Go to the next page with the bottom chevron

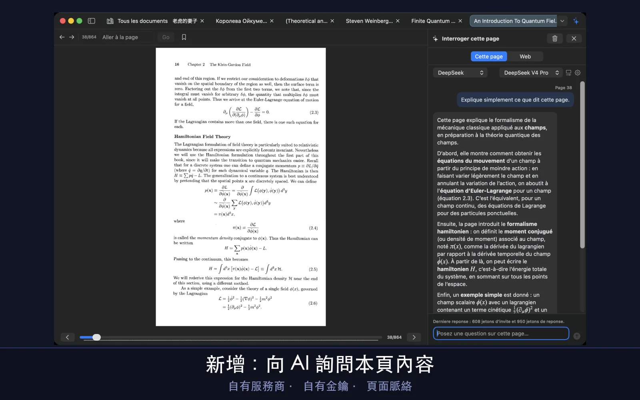click(x=414, y=337)
